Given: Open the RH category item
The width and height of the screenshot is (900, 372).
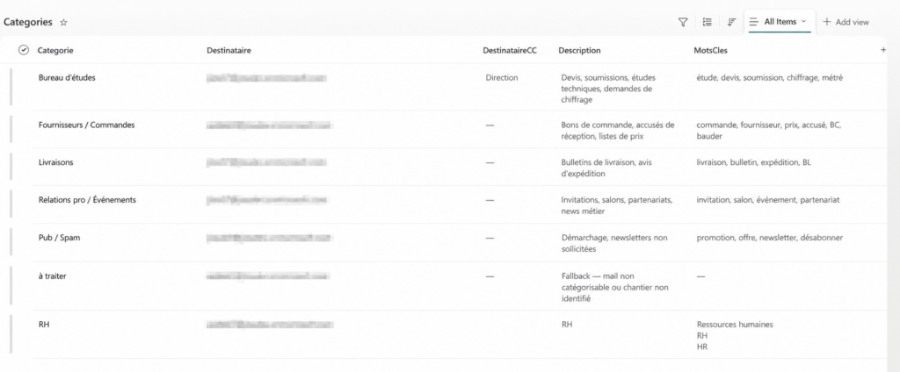Looking at the screenshot, I should (x=44, y=325).
